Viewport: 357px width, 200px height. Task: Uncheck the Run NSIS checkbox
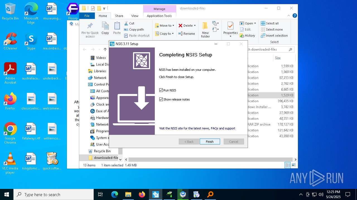pyautogui.click(x=161, y=90)
